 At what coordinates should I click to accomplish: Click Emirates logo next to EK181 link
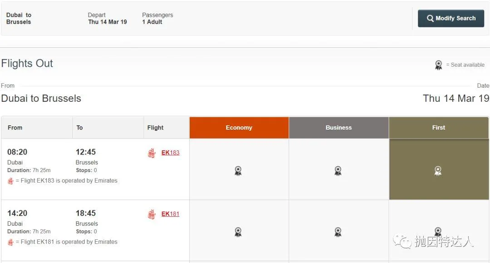tap(152, 214)
